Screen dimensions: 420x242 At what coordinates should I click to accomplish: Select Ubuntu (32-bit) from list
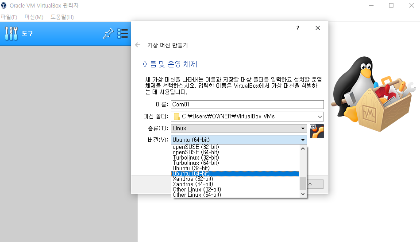click(235, 168)
